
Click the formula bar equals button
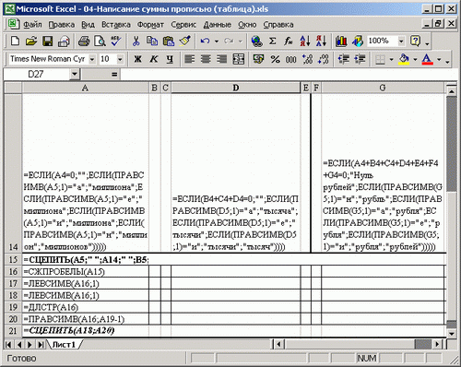pyautogui.click(x=114, y=74)
